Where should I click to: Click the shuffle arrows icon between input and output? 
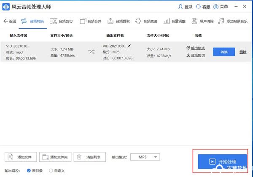click(92, 52)
